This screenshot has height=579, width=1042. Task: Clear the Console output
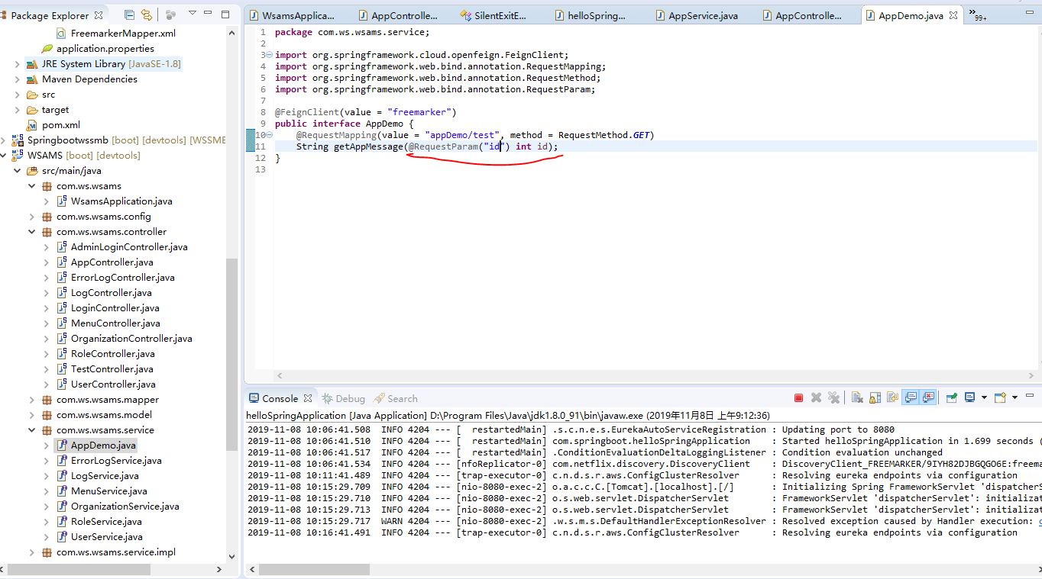(857, 397)
